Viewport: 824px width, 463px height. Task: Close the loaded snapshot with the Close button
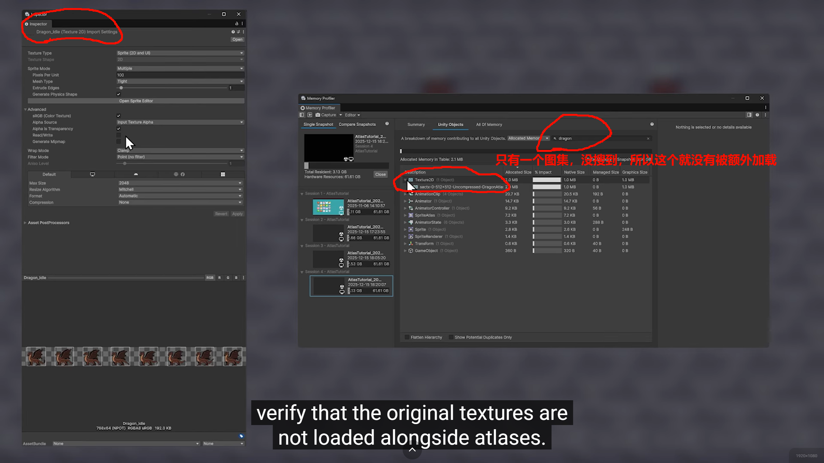pyautogui.click(x=380, y=174)
